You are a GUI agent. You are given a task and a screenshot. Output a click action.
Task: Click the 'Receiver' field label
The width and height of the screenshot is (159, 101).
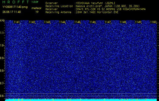coord(52,9)
